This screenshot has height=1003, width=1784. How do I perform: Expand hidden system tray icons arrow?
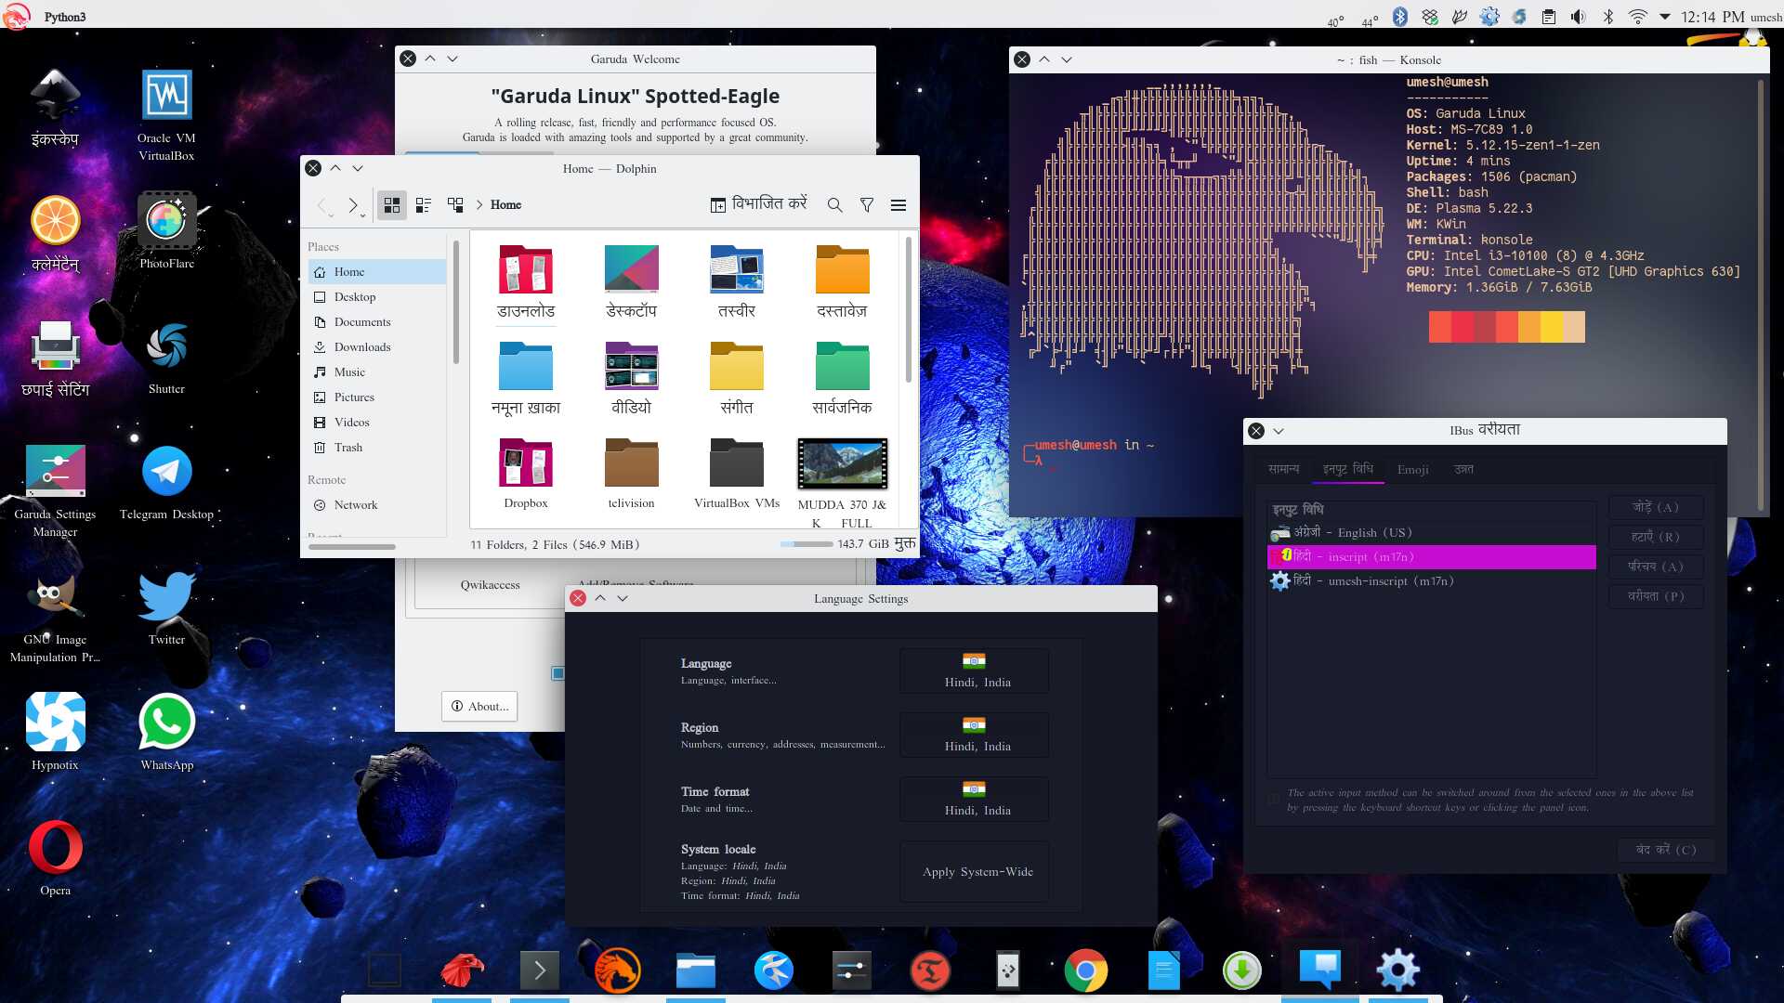pos(1664,17)
